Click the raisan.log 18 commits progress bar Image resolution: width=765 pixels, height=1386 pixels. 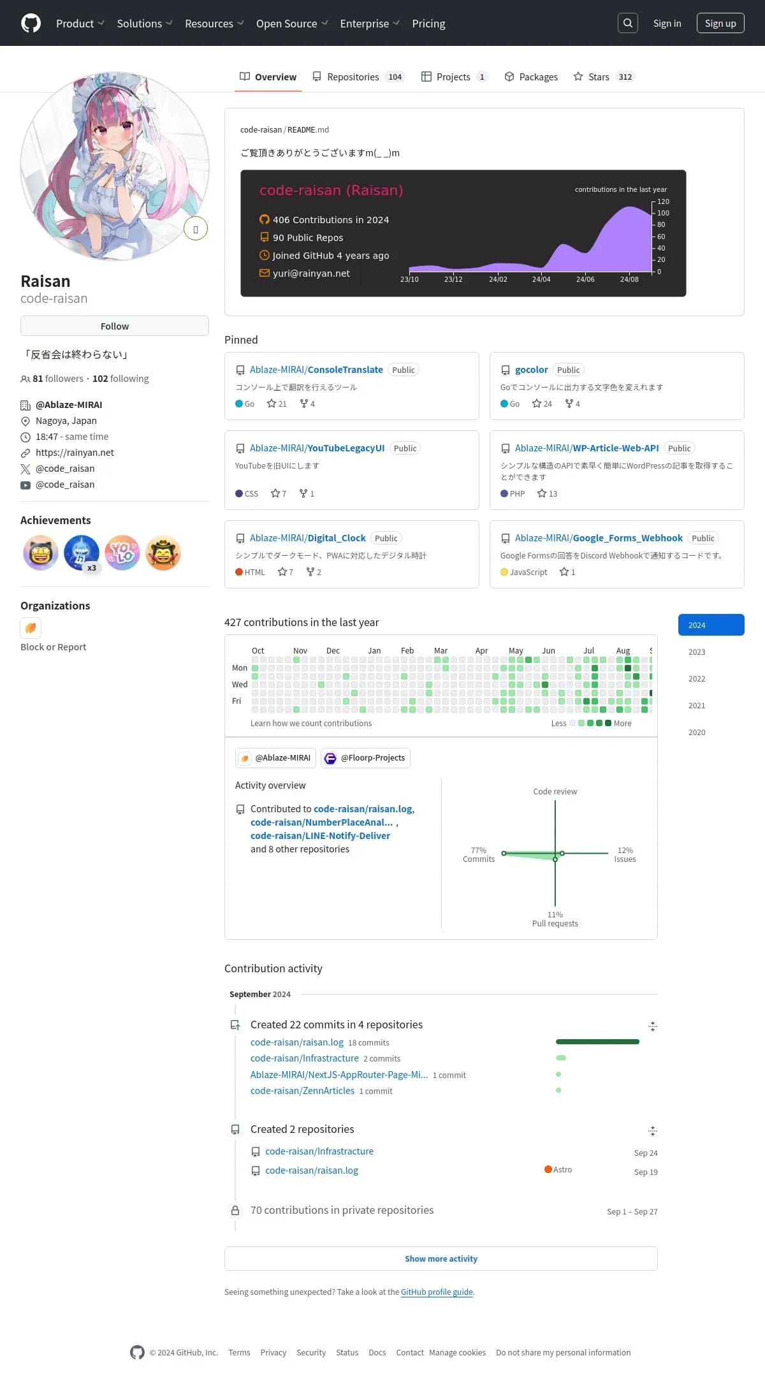[597, 1042]
